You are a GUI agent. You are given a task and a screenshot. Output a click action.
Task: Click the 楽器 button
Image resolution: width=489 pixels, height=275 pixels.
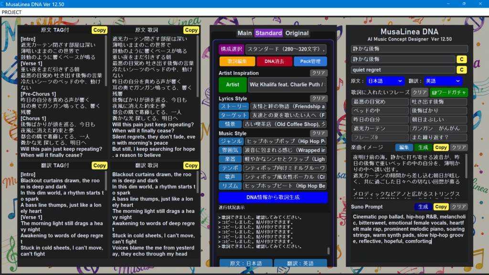[230, 159]
